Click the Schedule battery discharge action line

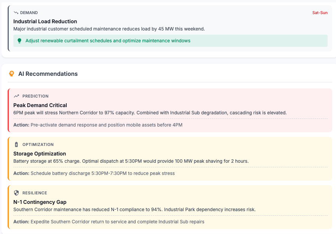tap(94, 173)
